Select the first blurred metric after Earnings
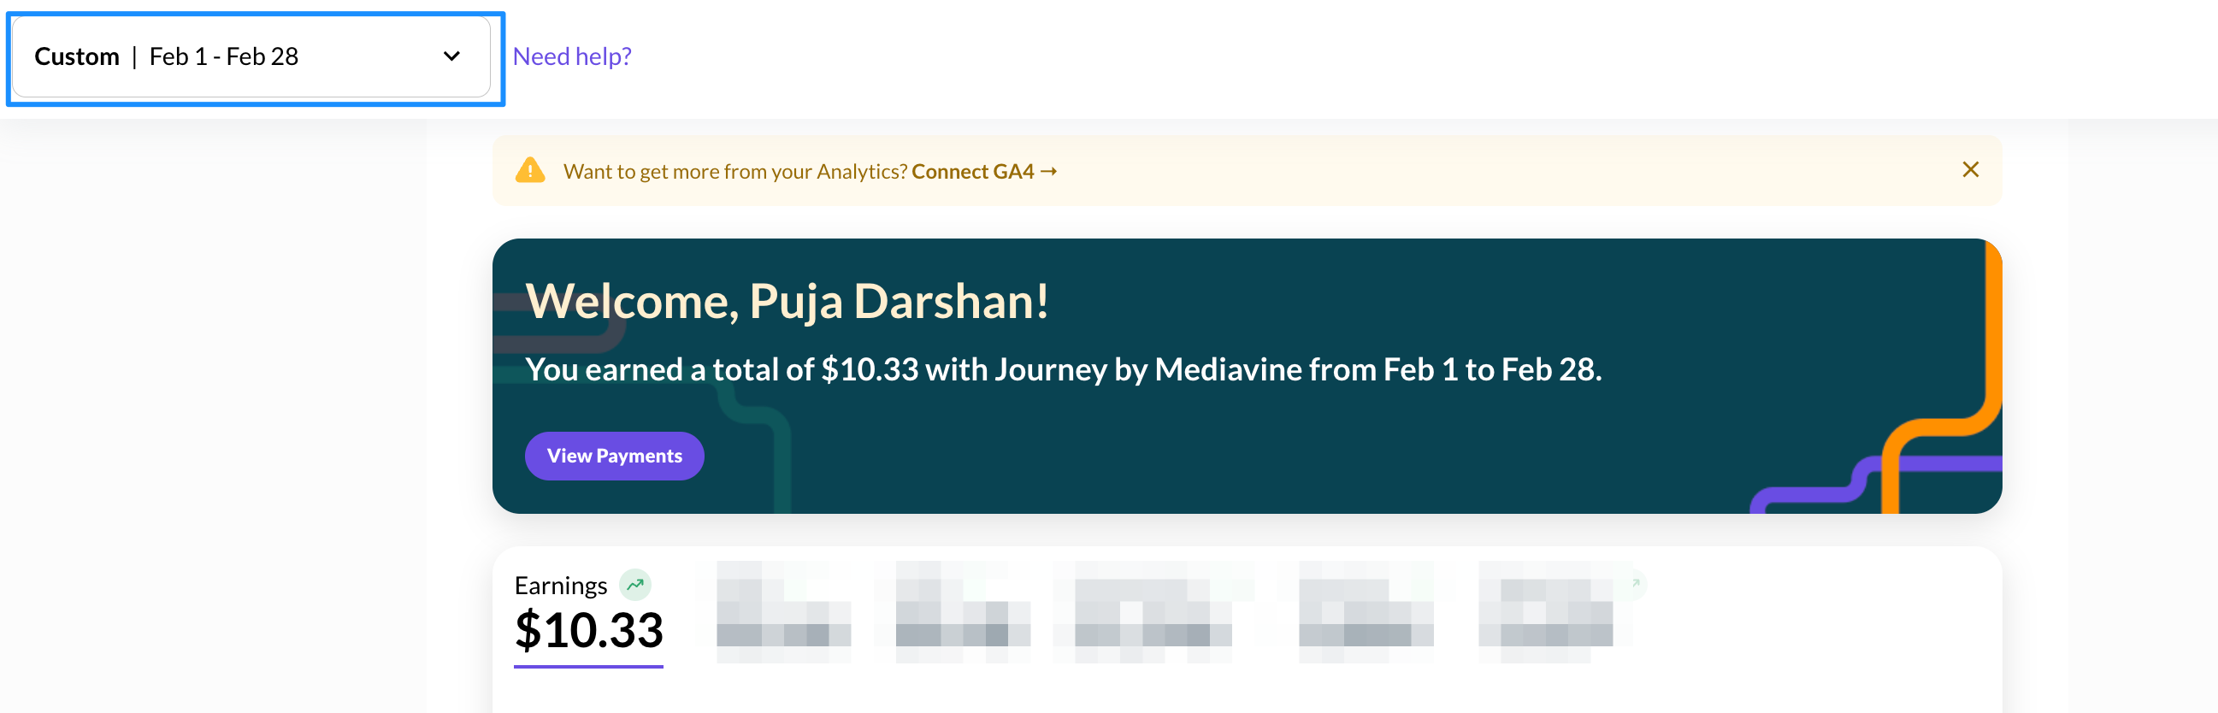The height and width of the screenshot is (713, 2218). [782, 611]
